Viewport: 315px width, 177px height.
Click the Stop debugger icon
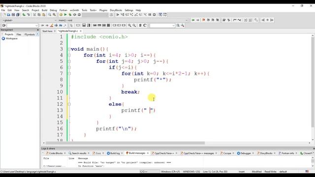point(154,15)
